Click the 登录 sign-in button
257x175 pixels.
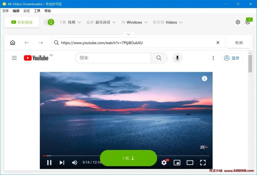click(232, 58)
